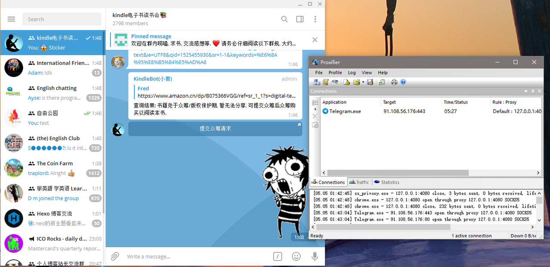Expand Open Profile dropdown arrow

click(x=363, y=82)
